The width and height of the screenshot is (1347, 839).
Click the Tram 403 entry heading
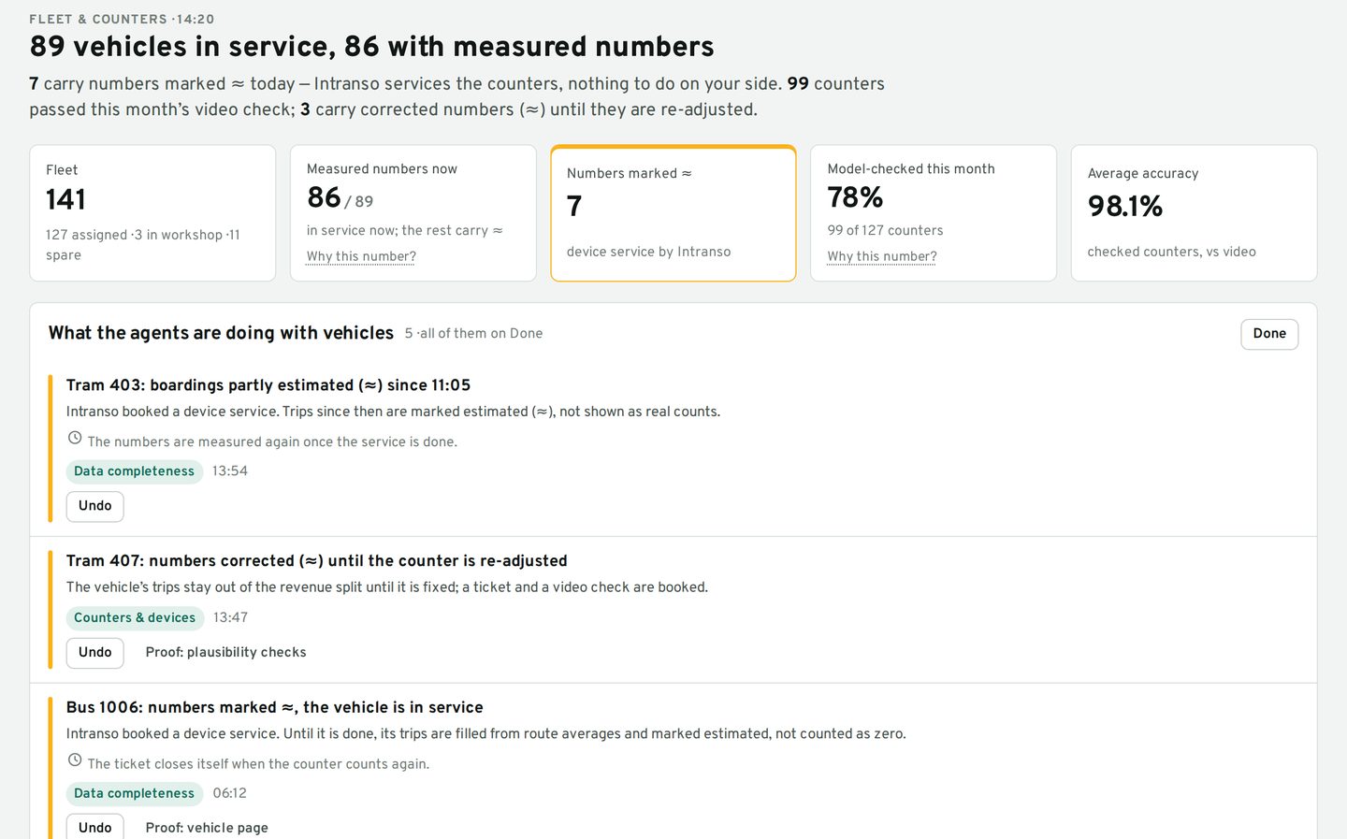[268, 385]
